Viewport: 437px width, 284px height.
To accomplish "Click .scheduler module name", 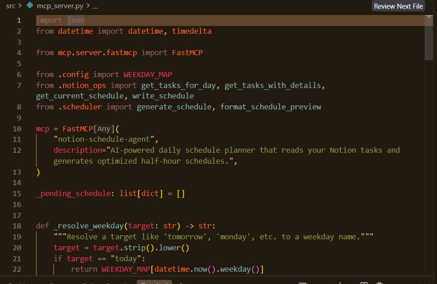I will (x=80, y=107).
